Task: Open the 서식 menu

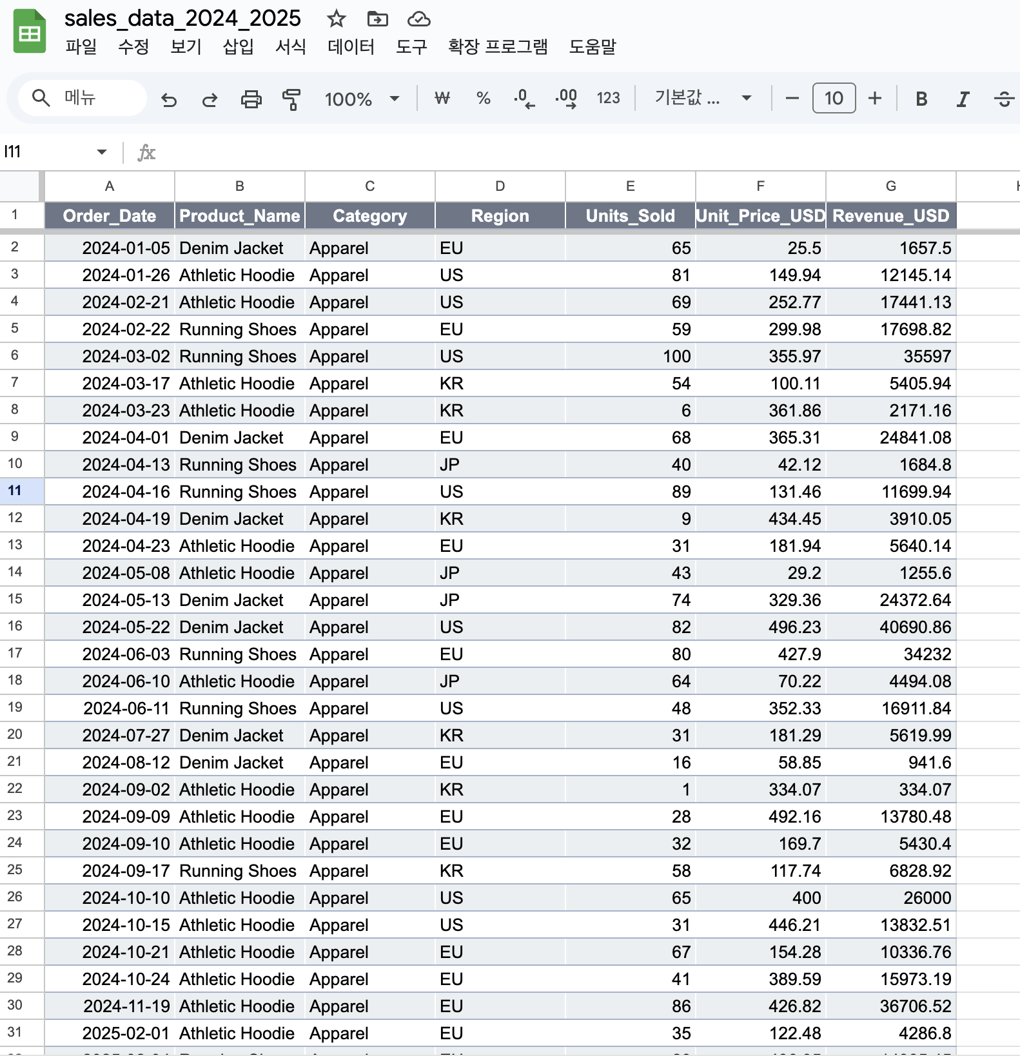Action: pos(291,46)
